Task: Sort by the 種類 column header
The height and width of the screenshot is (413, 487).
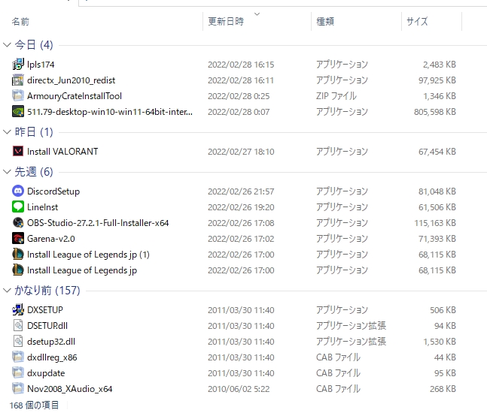Action: pos(325,21)
